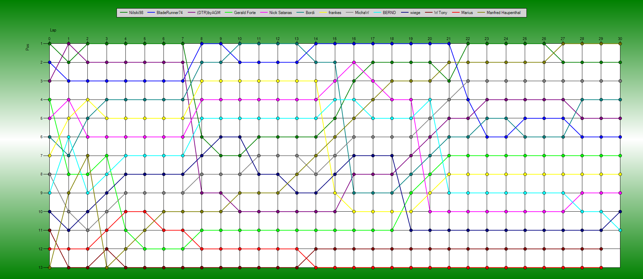Viewport: 643px width, 279px height.
Task: Click (DTR)byAGM's purple marker at lap 1, position 1
Action: tap(69, 44)
